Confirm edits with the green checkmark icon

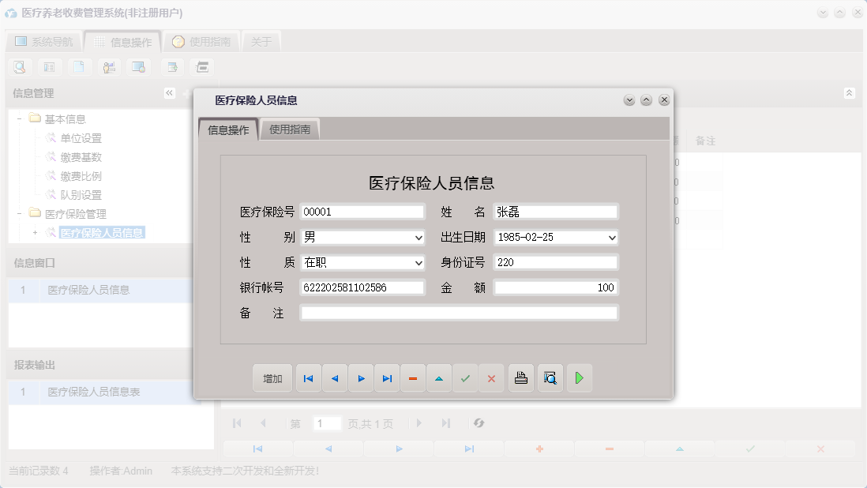pos(465,377)
